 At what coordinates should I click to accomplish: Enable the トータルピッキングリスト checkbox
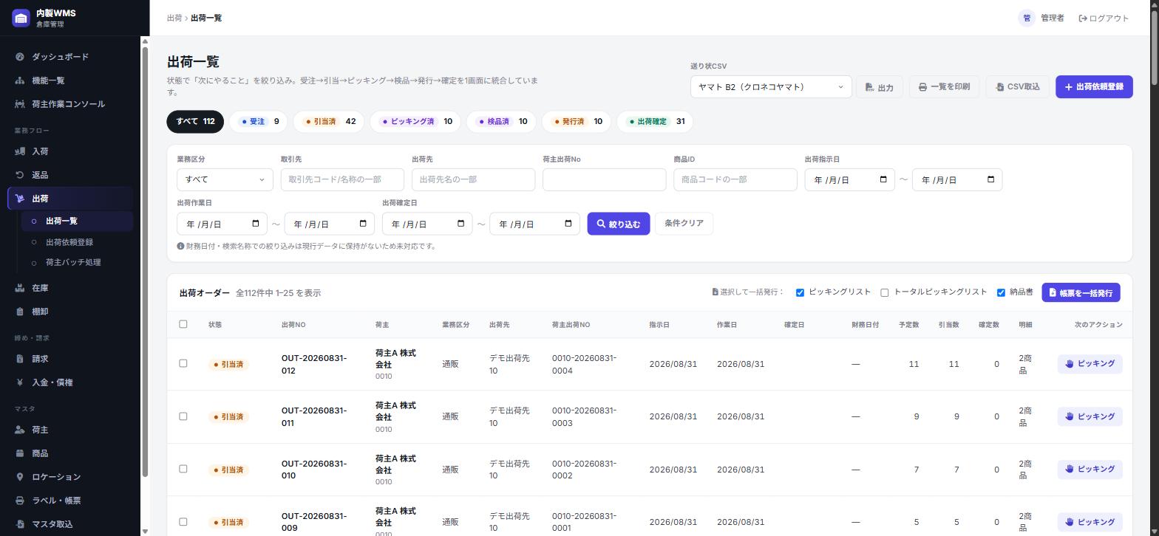884,292
